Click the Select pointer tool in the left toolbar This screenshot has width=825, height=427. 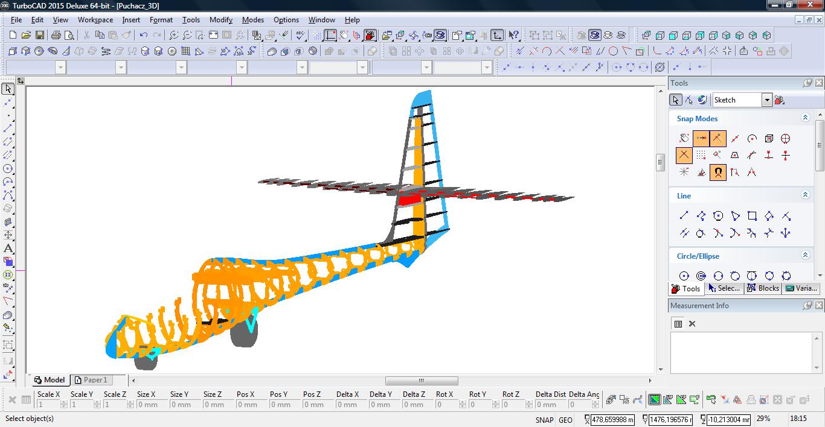coord(8,89)
